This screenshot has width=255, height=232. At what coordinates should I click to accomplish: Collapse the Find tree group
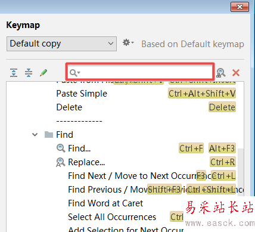point(35,135)
